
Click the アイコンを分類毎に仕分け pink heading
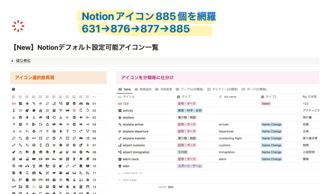pos(147,77)
